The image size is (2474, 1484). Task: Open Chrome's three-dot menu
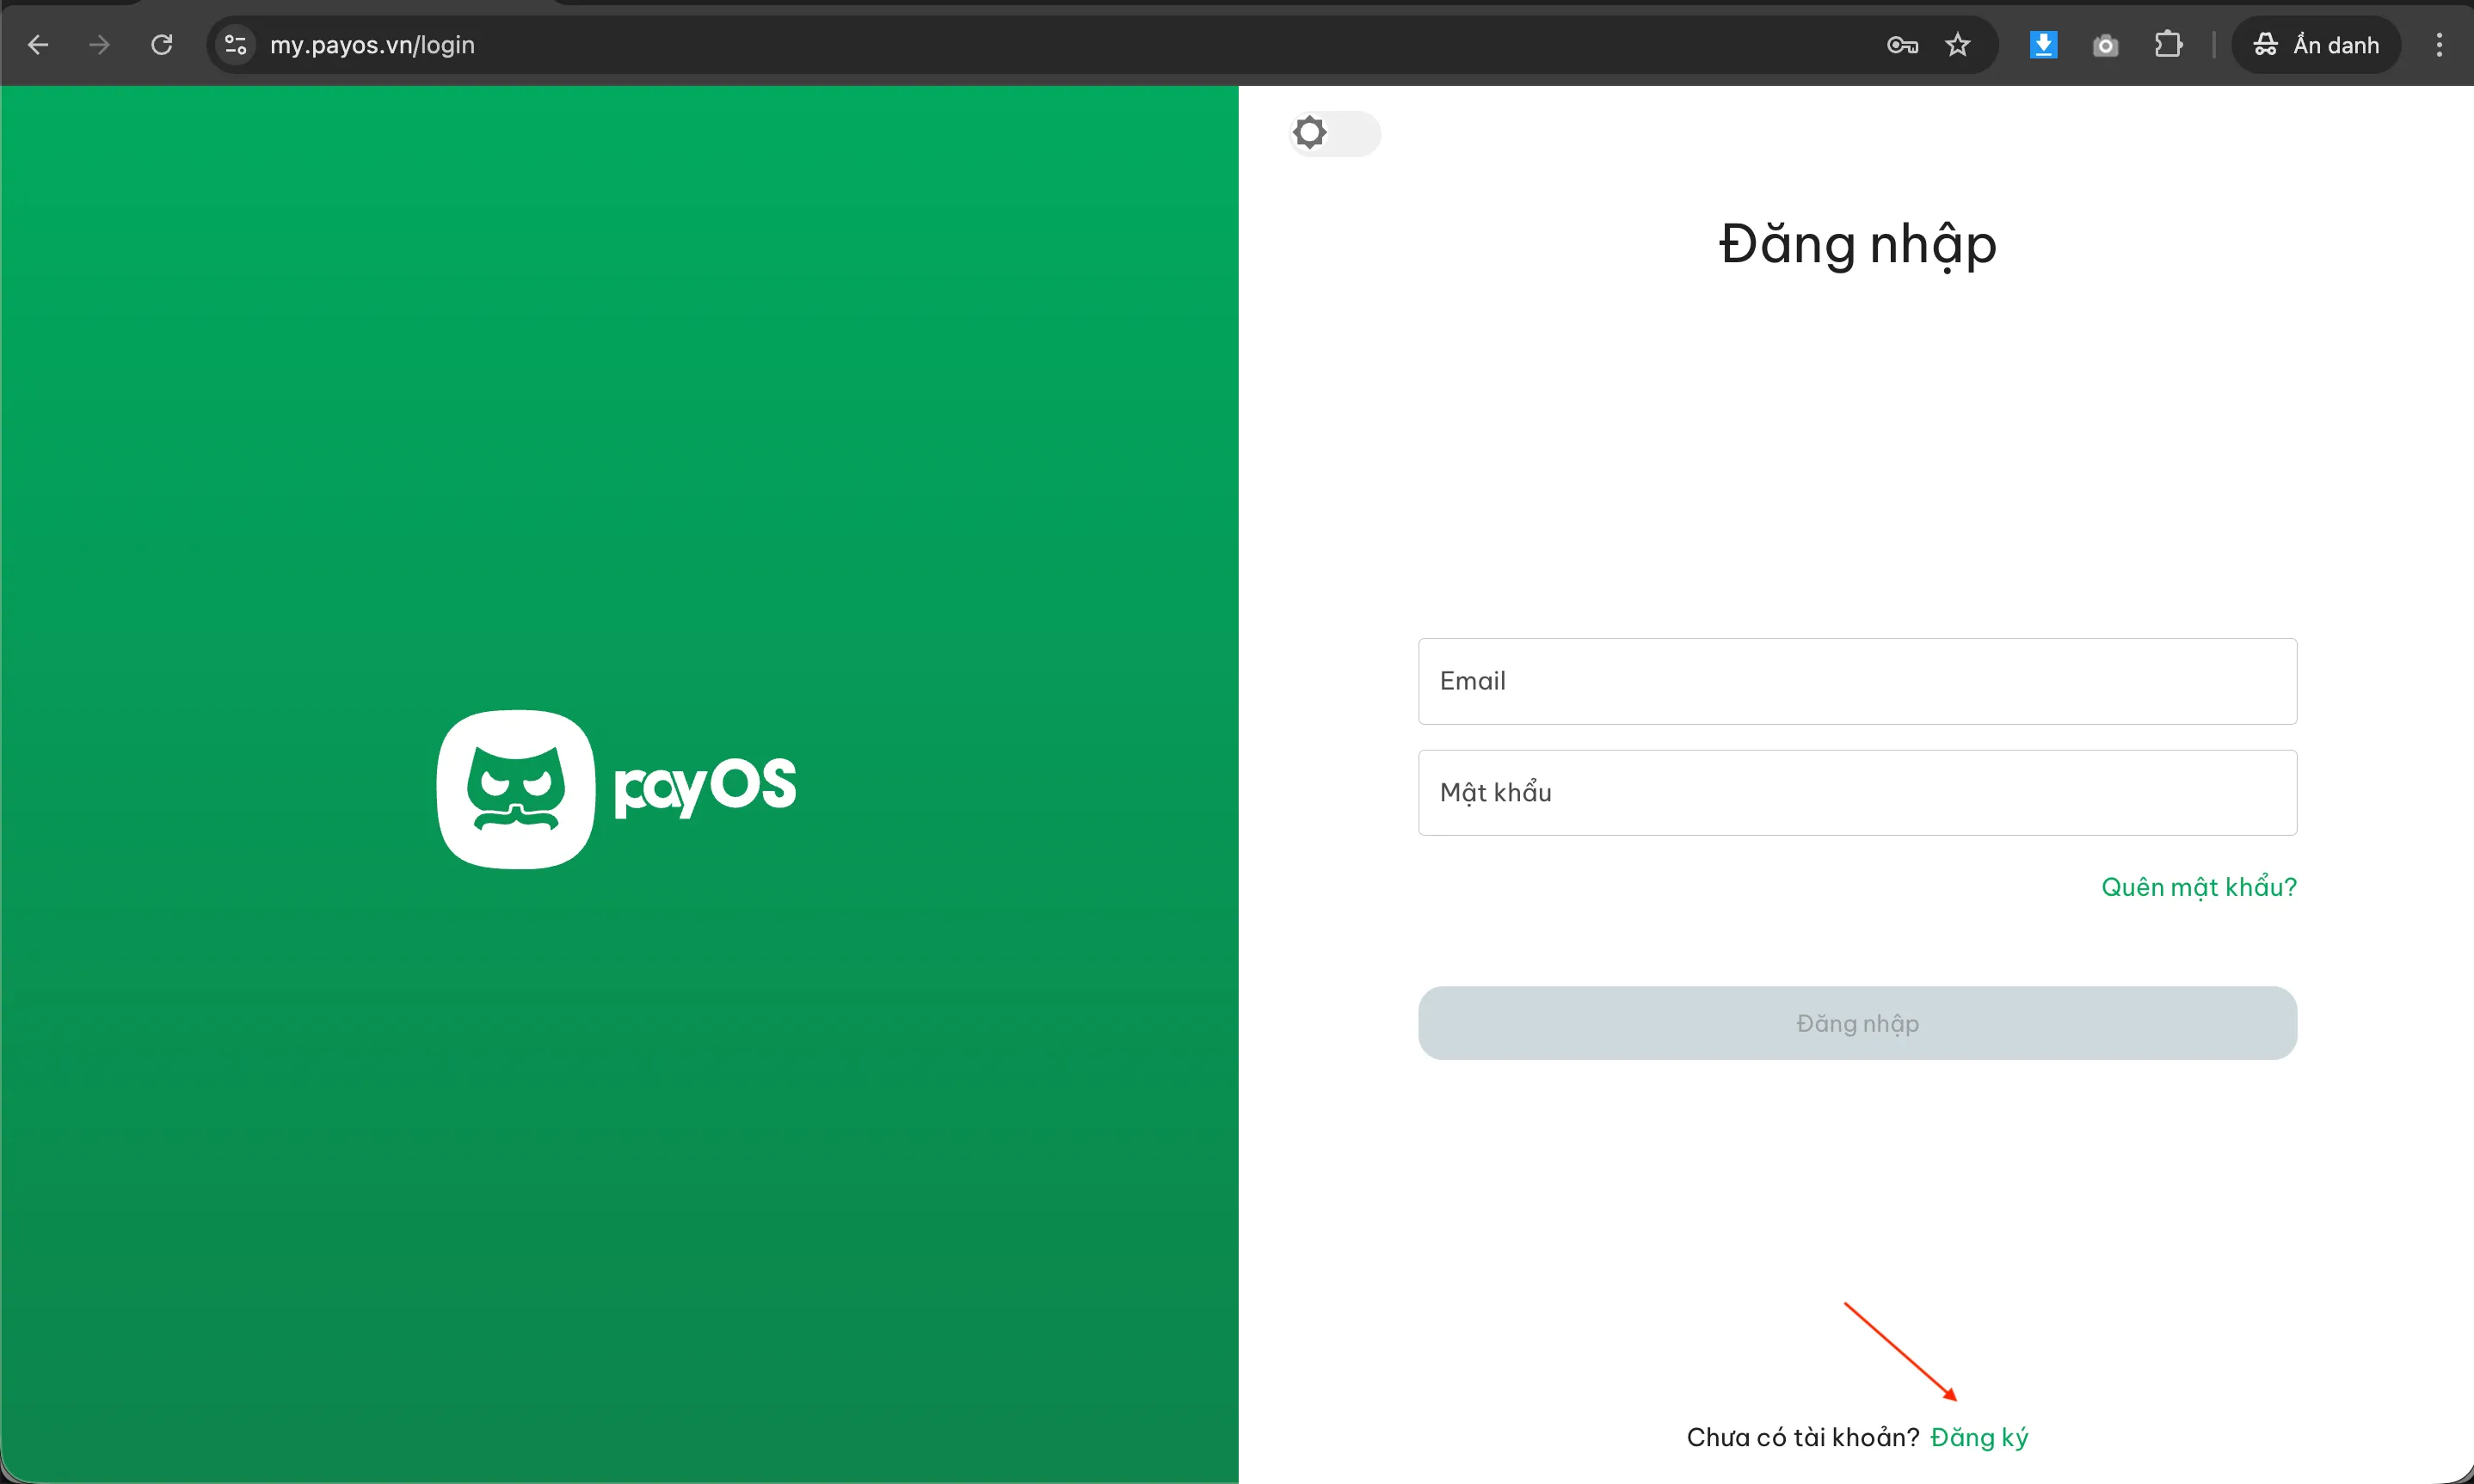point(2440,44)
